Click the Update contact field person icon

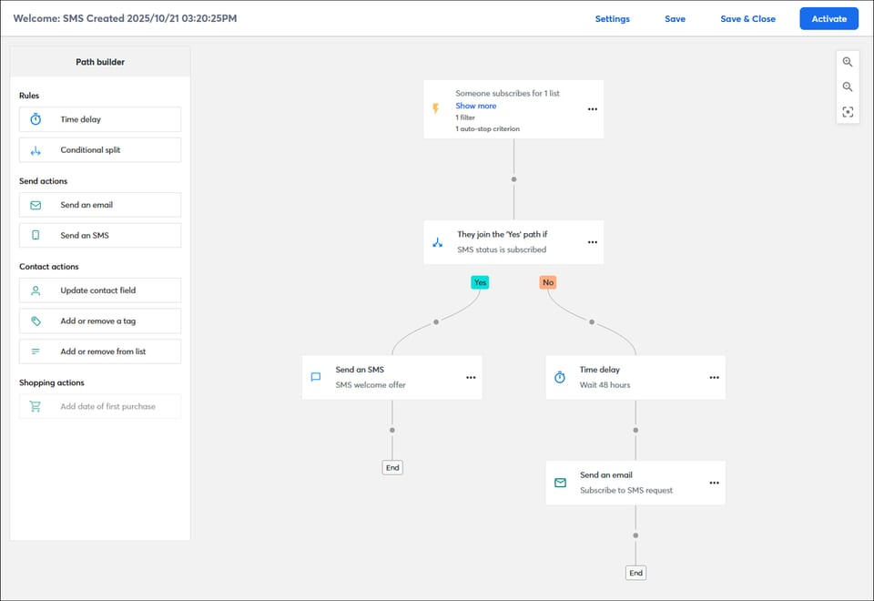tap(36, 290)
